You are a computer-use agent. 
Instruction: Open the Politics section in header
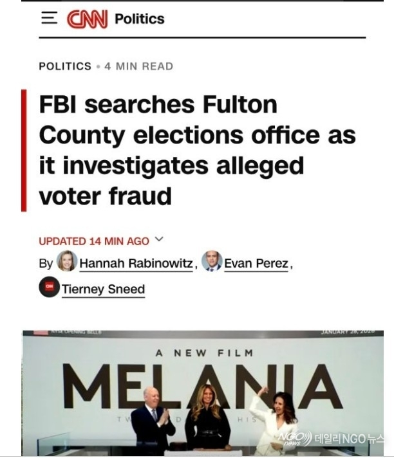coord(139,19)
